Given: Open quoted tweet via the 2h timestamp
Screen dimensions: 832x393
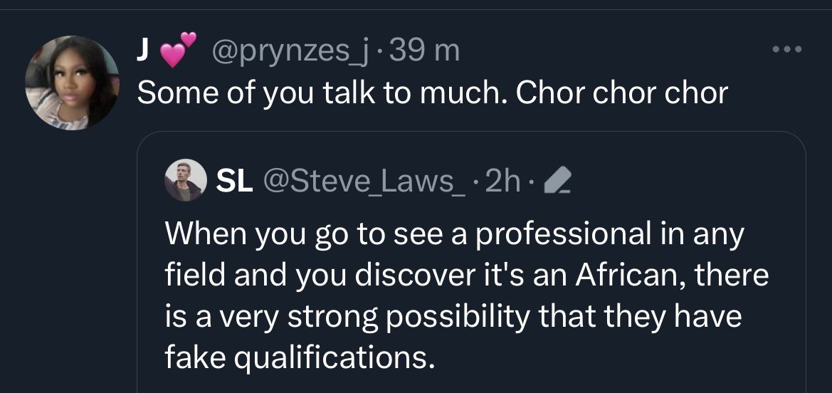Looking at the screenshot, I should pyautogui.click(x=502, y=183).
